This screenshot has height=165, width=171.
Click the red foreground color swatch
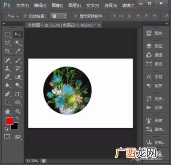click(9, 121)
